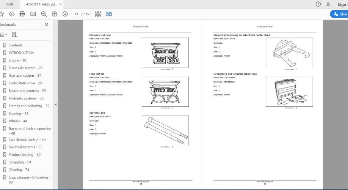Open the bookmark options dropdown
The image size is (348, 190).
click(3, 35)
